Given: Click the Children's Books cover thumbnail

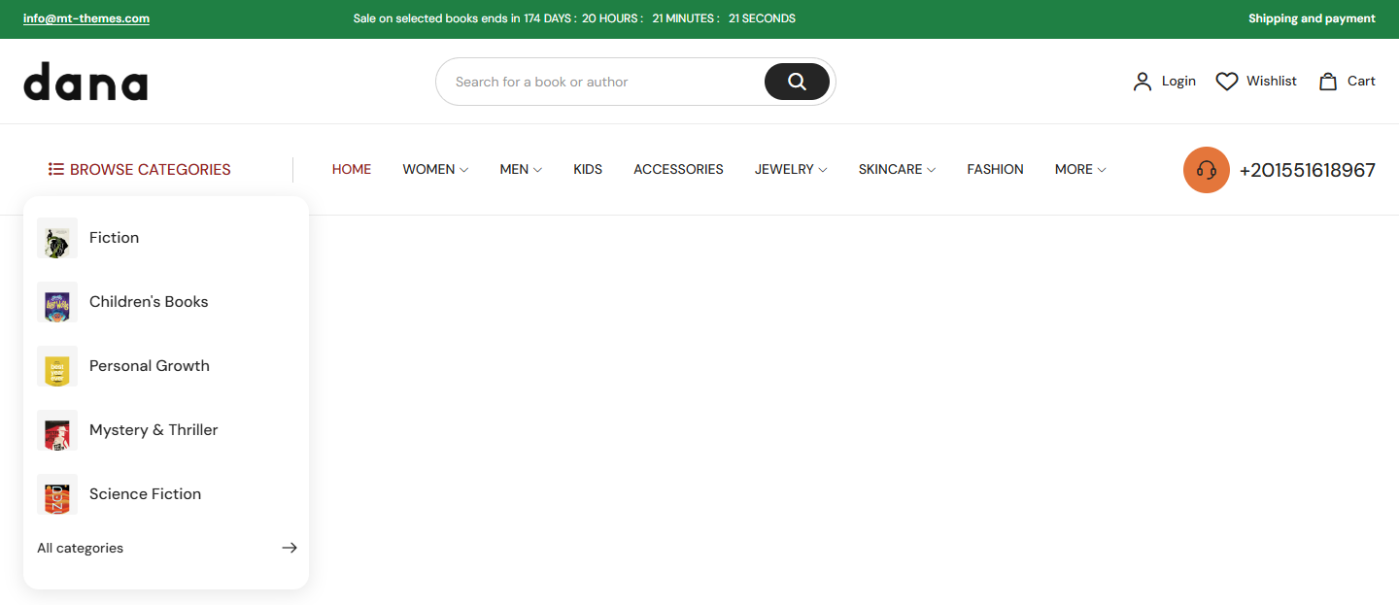Looking at the screenshot, I should [x=57, y=302].
